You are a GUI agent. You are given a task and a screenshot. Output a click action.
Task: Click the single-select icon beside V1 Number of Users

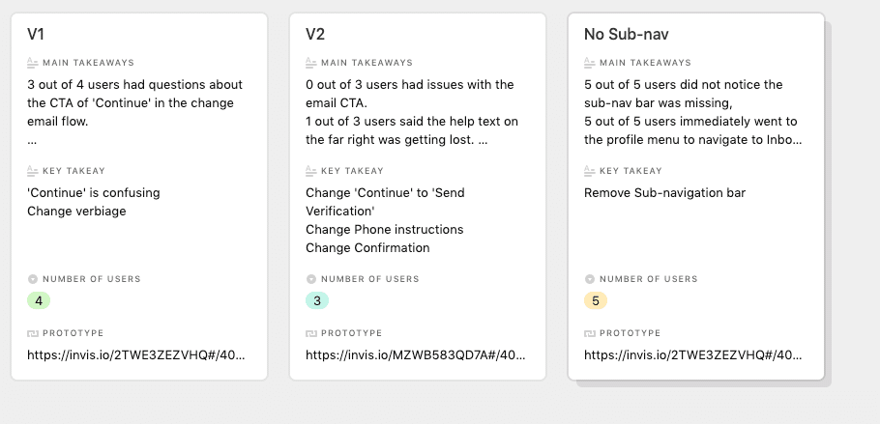[33, 279]
